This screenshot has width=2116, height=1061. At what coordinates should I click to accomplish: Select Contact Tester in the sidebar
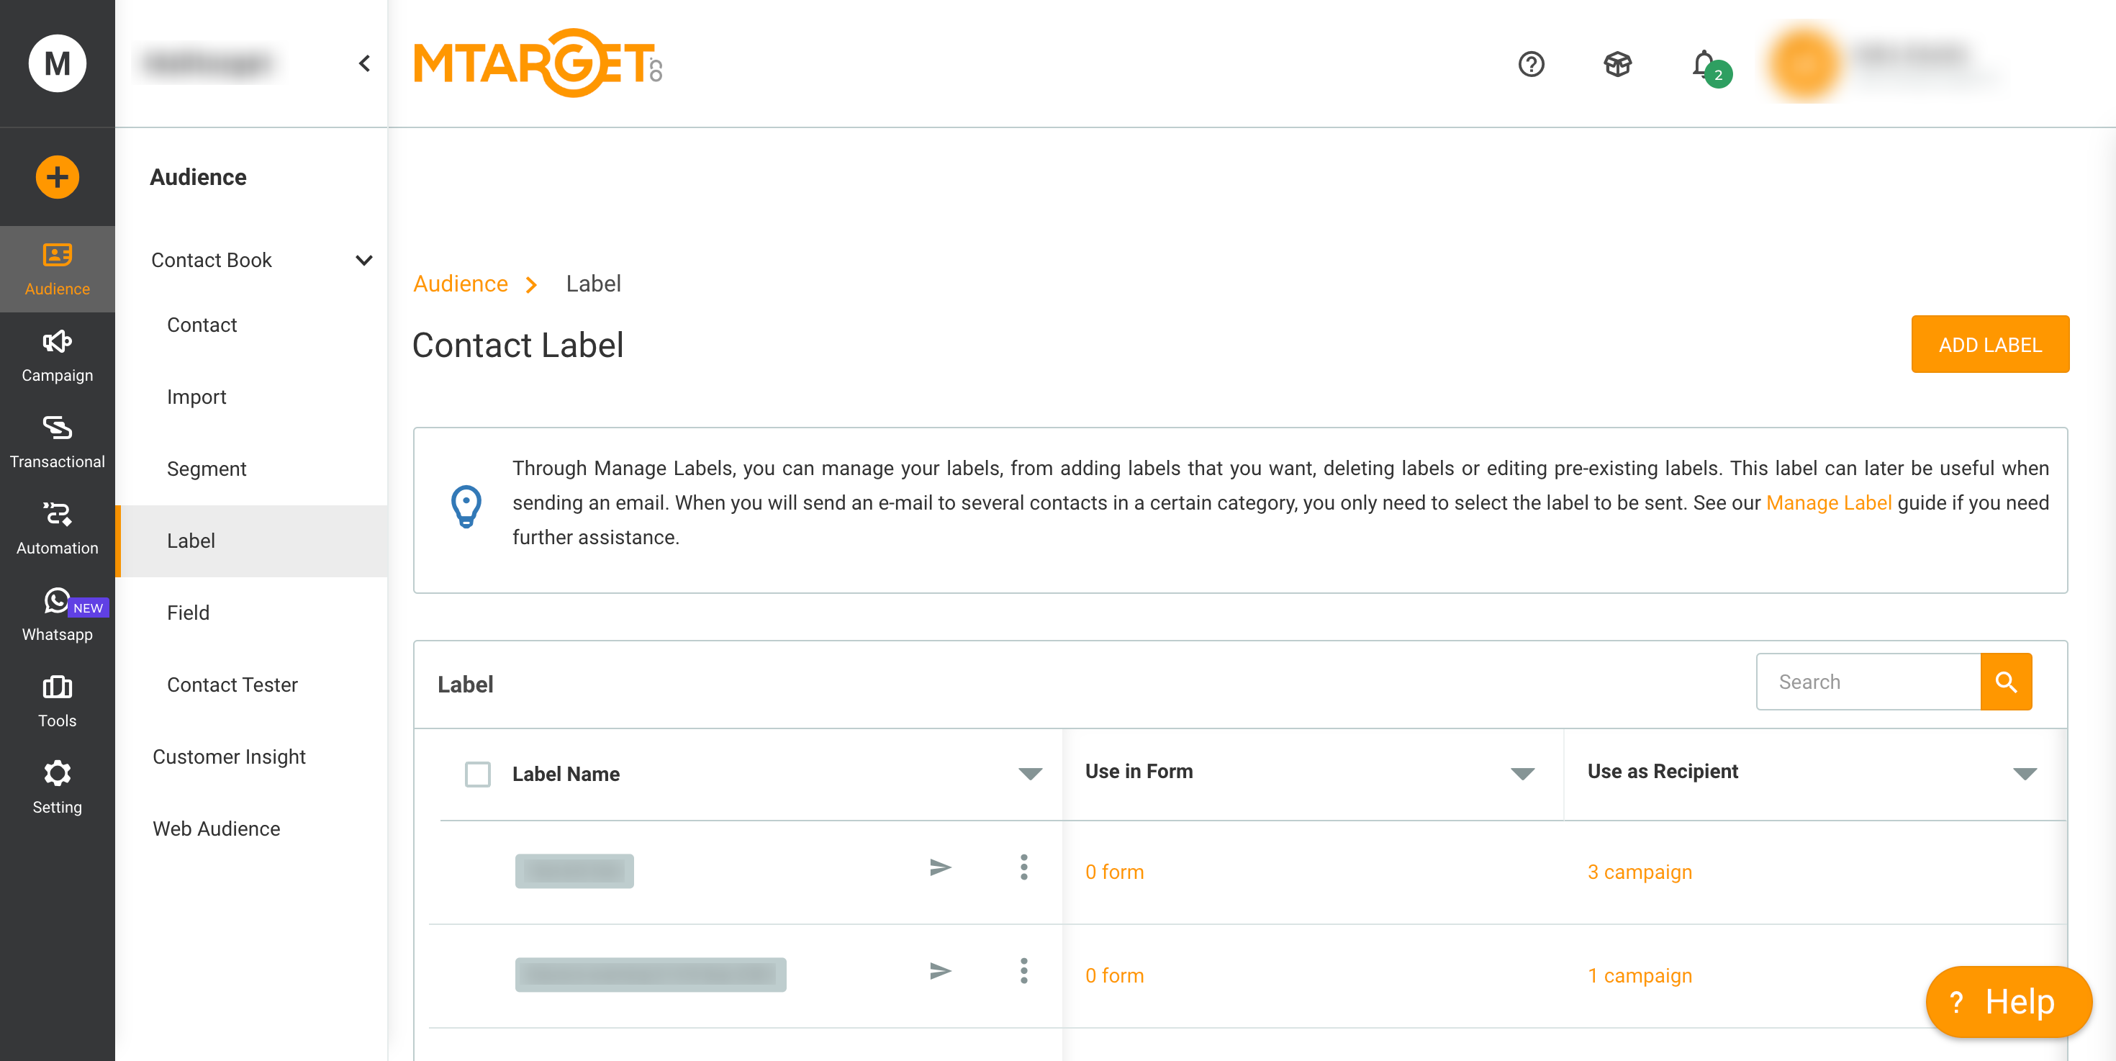[232, 685]
